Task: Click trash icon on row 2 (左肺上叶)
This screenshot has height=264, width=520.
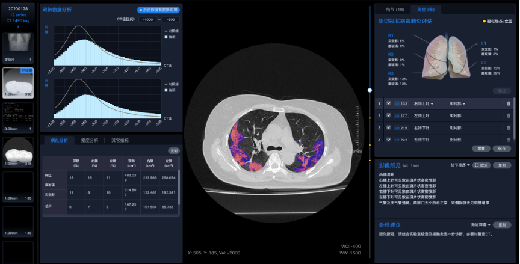Action: [509, 115]
